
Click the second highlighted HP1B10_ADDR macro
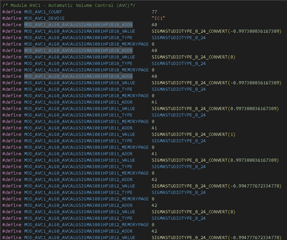[78, 50]
